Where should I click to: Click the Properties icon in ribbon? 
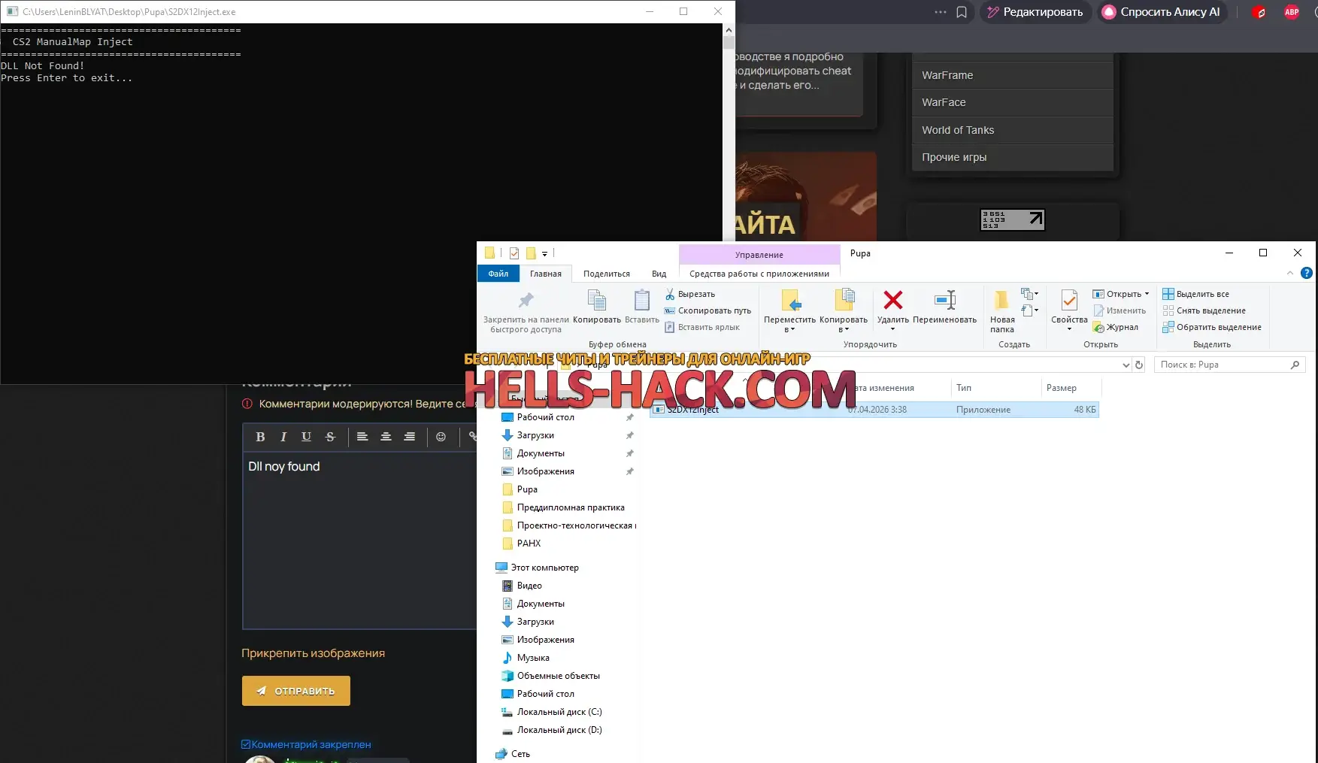click(x=1068, y=301)
